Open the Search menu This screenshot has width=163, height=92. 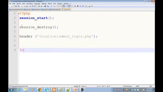(19, 4)
